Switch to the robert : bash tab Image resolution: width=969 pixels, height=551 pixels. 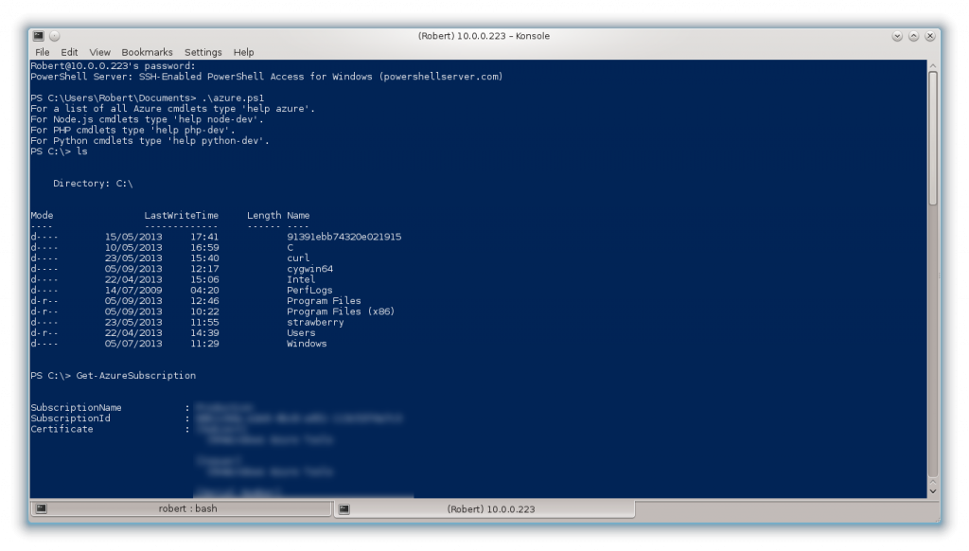(187, 508)
